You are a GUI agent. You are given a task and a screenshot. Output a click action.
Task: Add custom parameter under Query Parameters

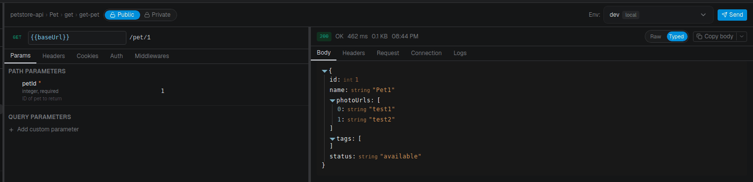[44, 129]
